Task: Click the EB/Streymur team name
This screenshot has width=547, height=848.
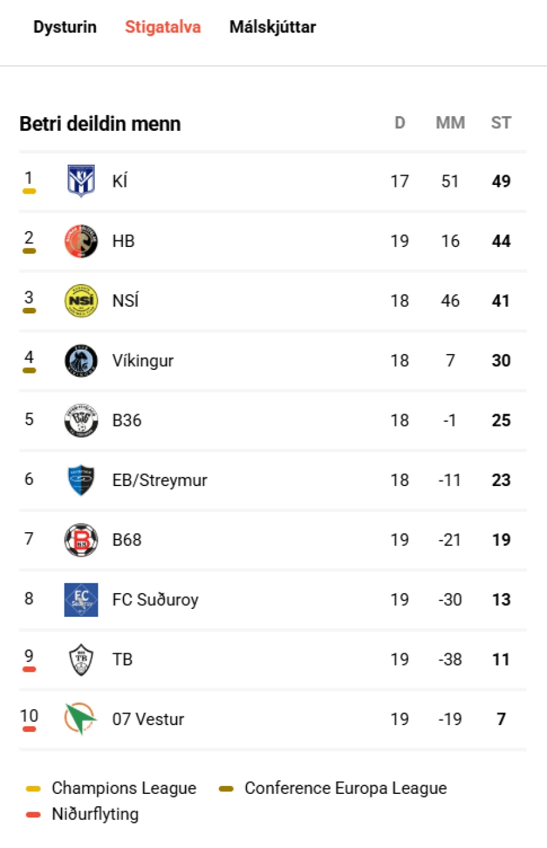Action: tap(160, 480)
